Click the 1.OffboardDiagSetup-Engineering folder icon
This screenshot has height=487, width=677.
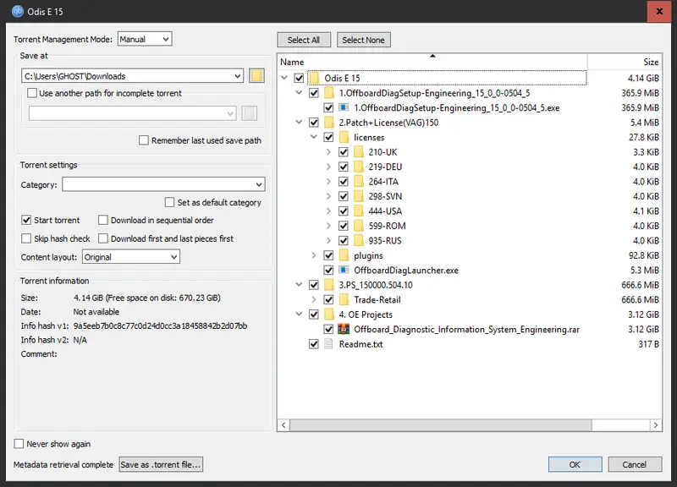click(329, 93)
